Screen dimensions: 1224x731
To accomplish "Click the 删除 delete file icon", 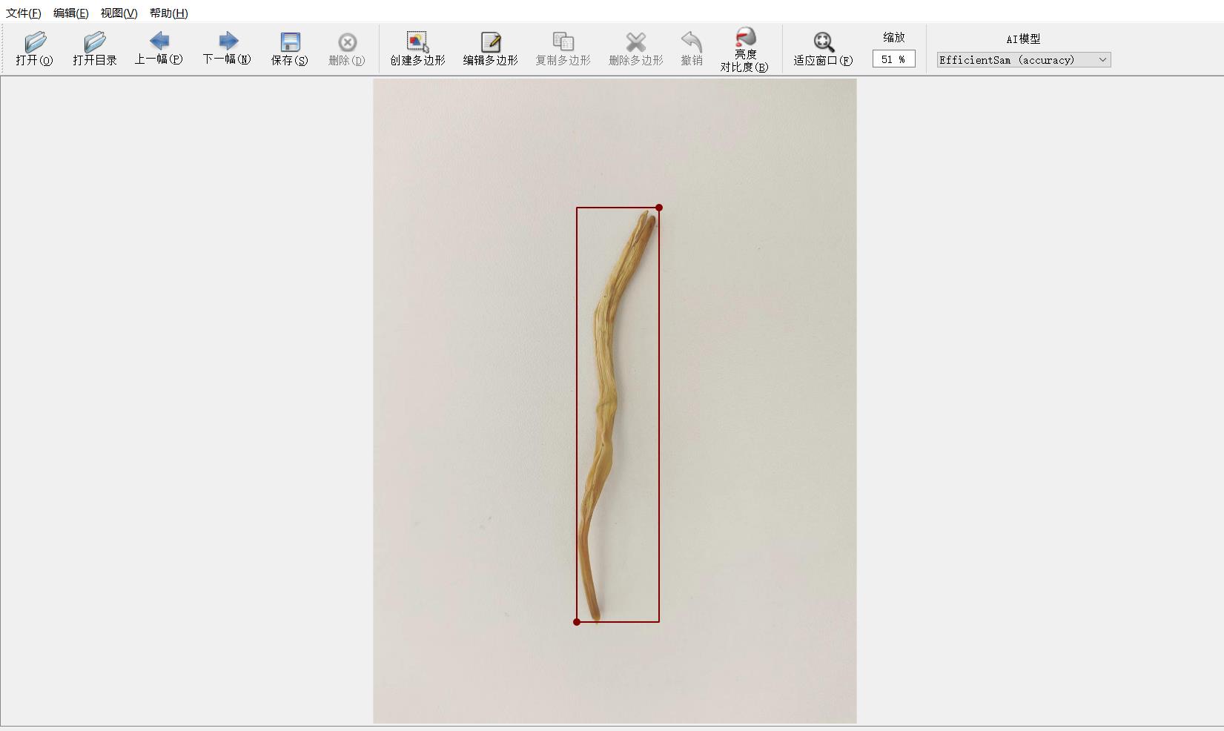I will [347, 49].
